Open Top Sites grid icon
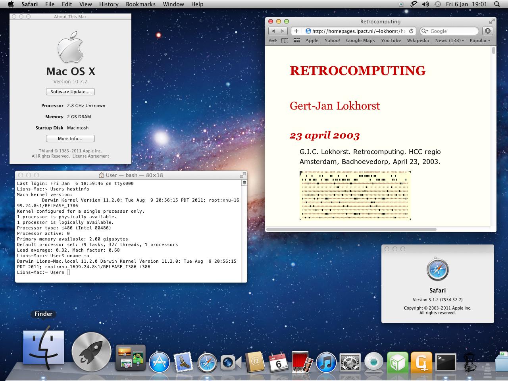The image size is (508, 381). 296,40
